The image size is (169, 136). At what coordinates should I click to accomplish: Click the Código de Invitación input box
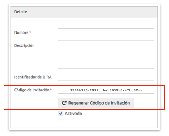tap(106, 90)
